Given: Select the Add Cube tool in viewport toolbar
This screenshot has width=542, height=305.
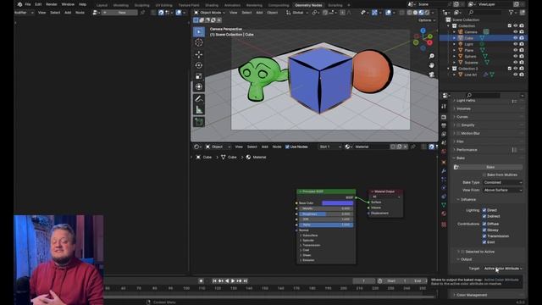Looking at the screenshot, I should pos(199,122).
